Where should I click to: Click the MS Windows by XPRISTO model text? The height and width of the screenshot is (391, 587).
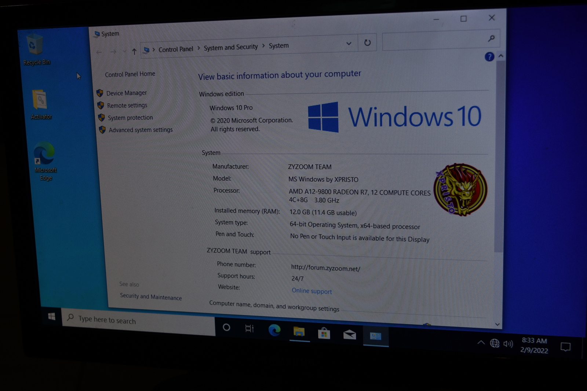[323, 179]
